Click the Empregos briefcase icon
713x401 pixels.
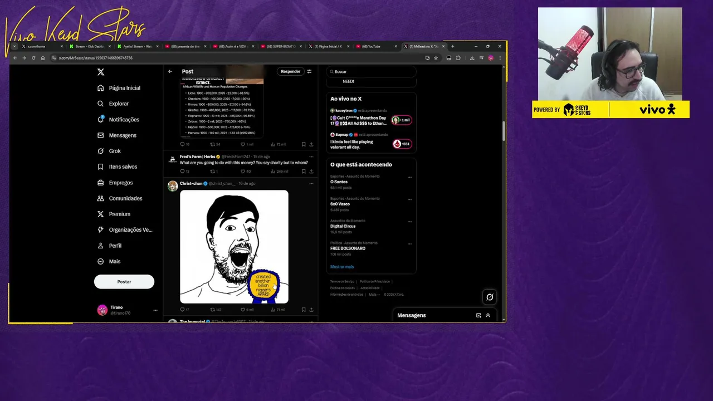pyautogui.click(x=100, y=183)
